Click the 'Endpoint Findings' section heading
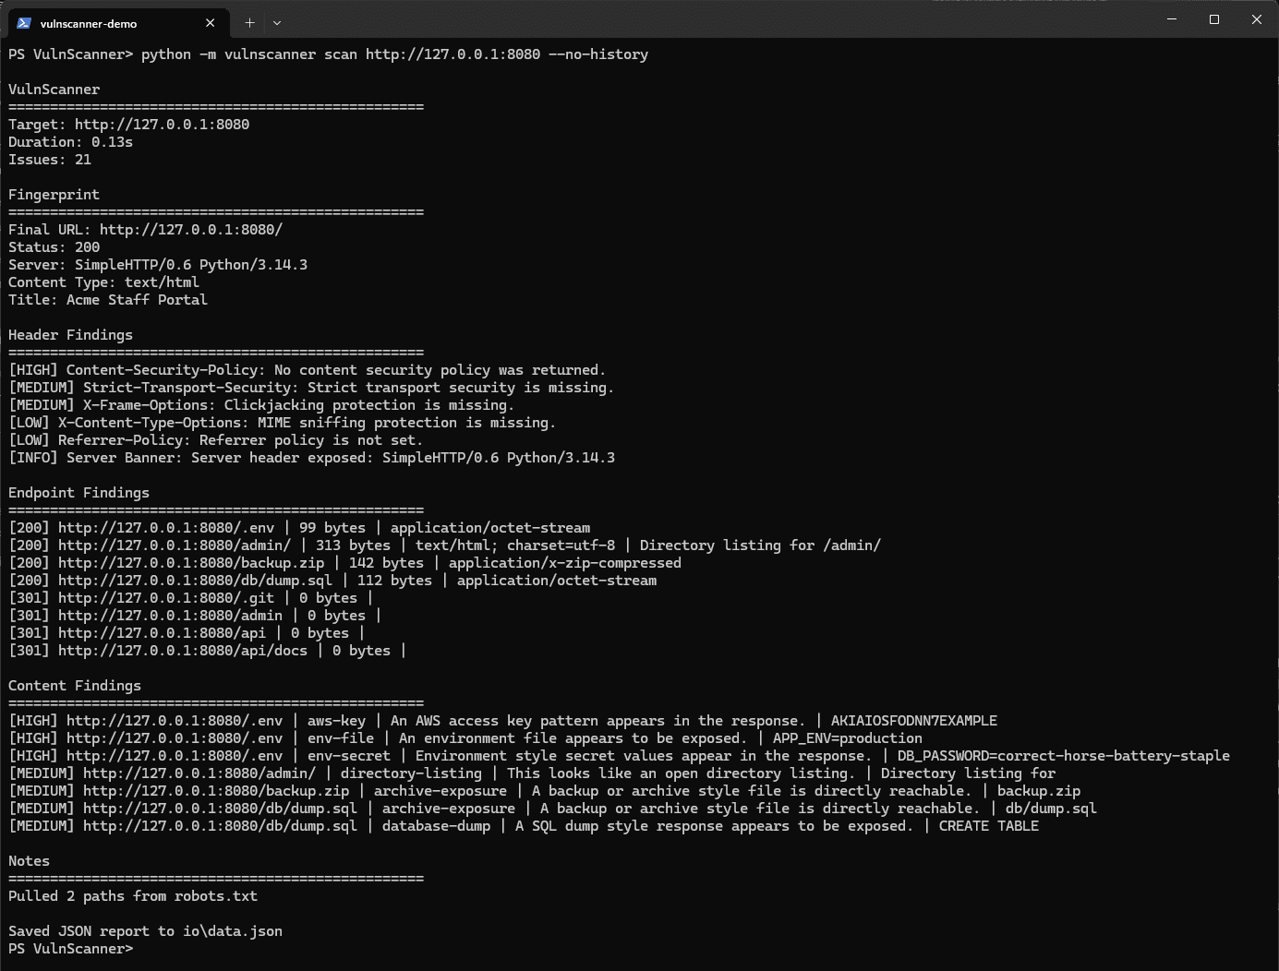The height and width of the screenshot is (971, 1279). pyautogui.click(x=78, y=493)
